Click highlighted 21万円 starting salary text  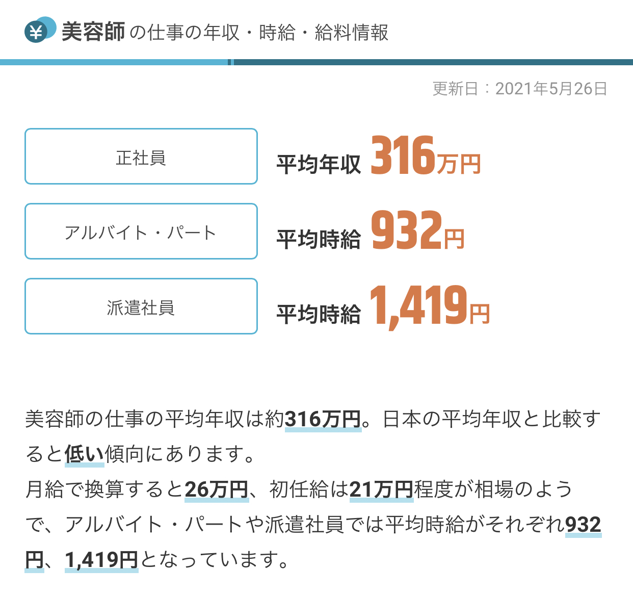(381, 489)
